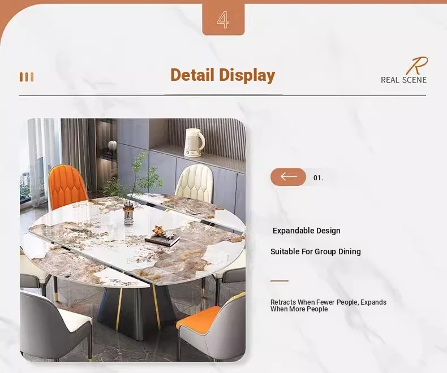The height and width of the screenshot is (373, 447).
Task: Click "Retracts When Fewer People" description
Action: coord(328,306)
